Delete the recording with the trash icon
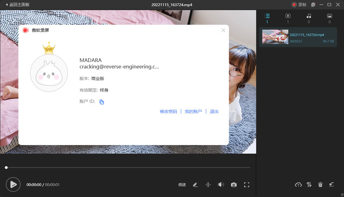 pos(320,184)
